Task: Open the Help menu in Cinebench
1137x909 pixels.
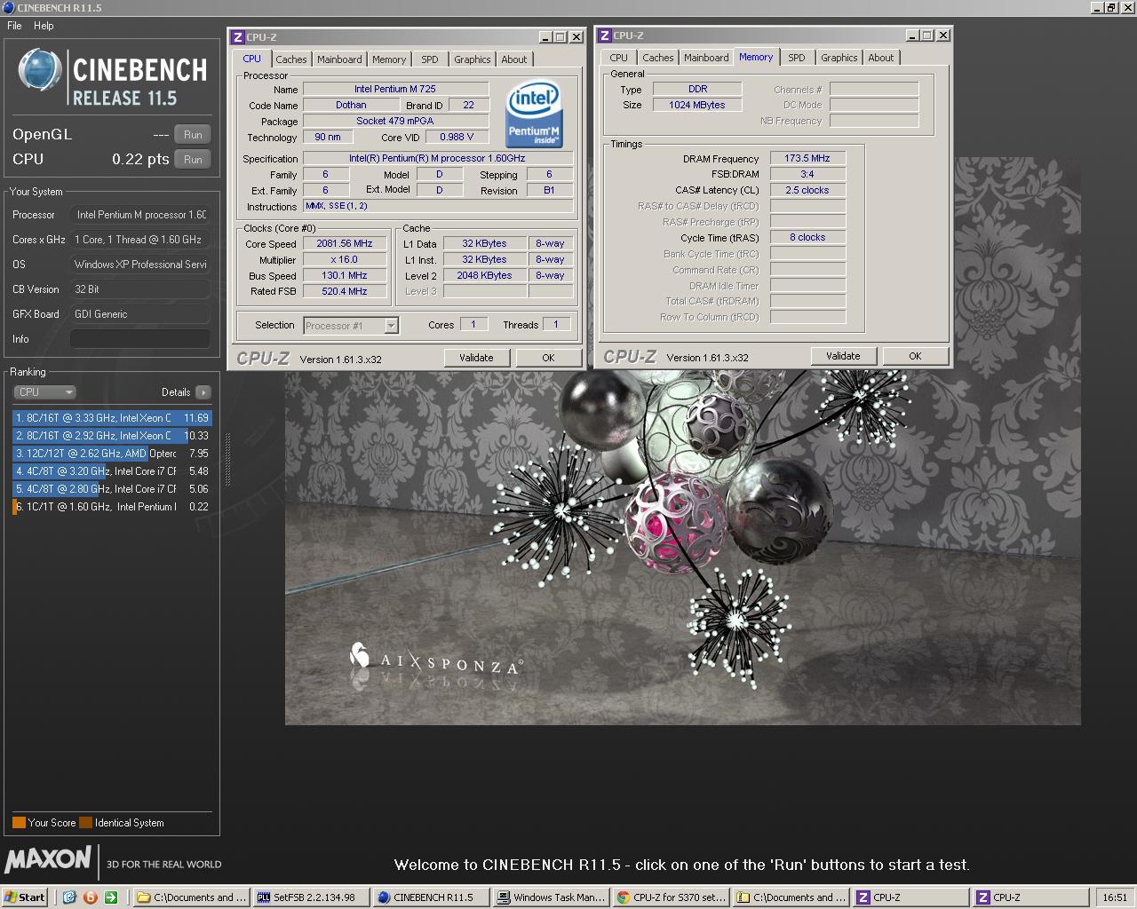Action: [x=44, y=26]
